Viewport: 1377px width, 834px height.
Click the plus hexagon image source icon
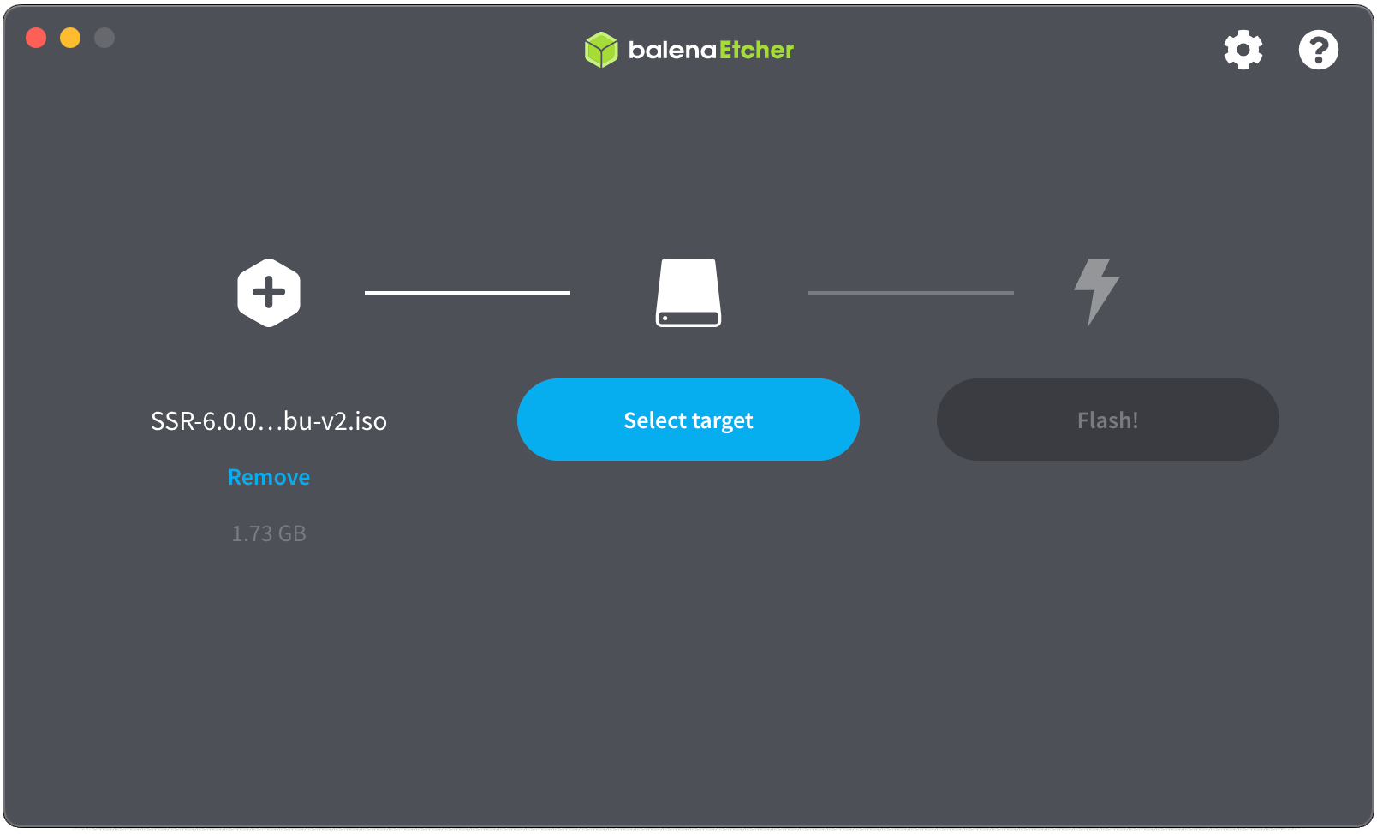click(269, 293)
